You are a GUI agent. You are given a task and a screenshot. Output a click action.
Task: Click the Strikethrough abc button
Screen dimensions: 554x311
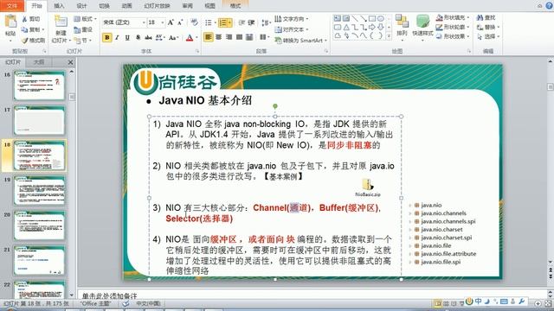148,37
